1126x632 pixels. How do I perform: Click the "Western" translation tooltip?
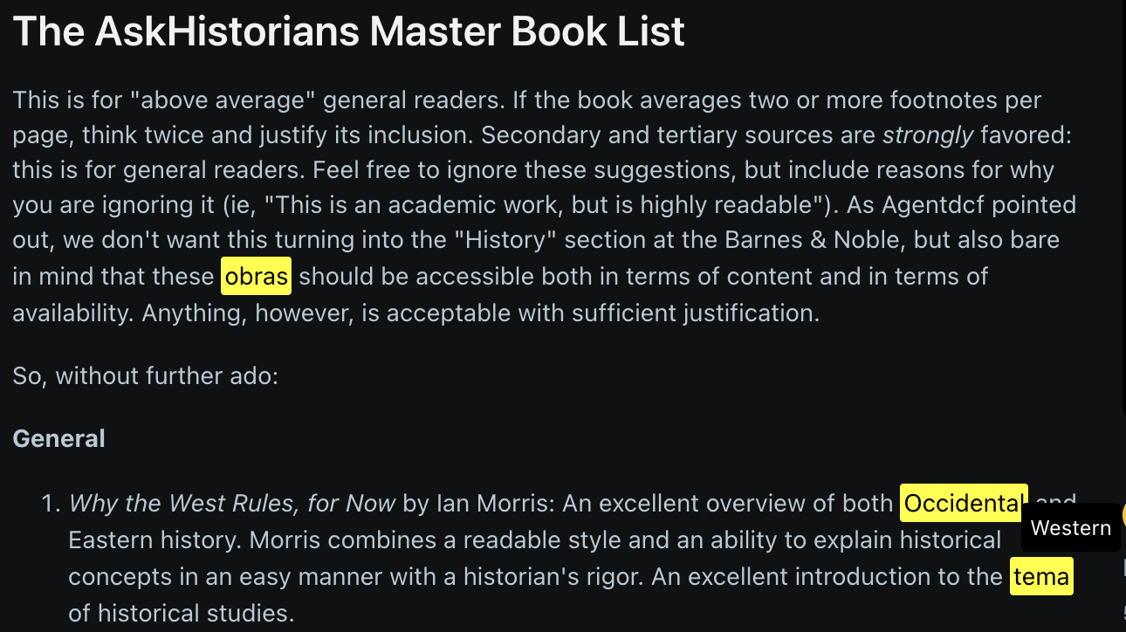pyautogui.click(x=1070, y=527)
